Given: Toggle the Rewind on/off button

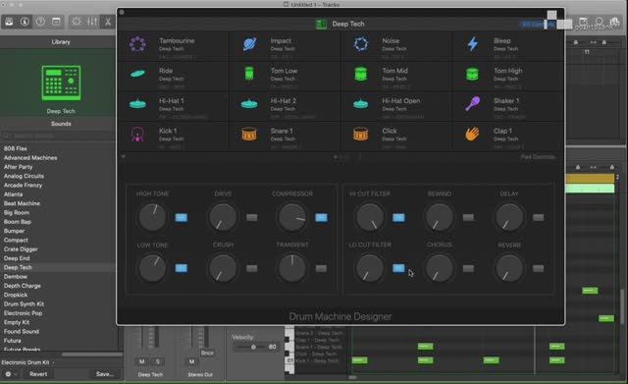Looking at the screenshot, I should pos(468,217).
